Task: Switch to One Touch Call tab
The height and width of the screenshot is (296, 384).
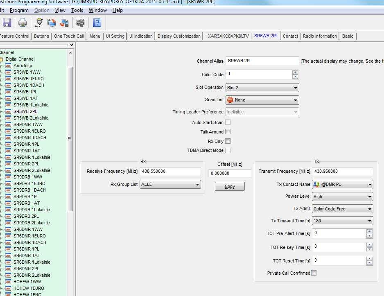Action: pos(69,36)
